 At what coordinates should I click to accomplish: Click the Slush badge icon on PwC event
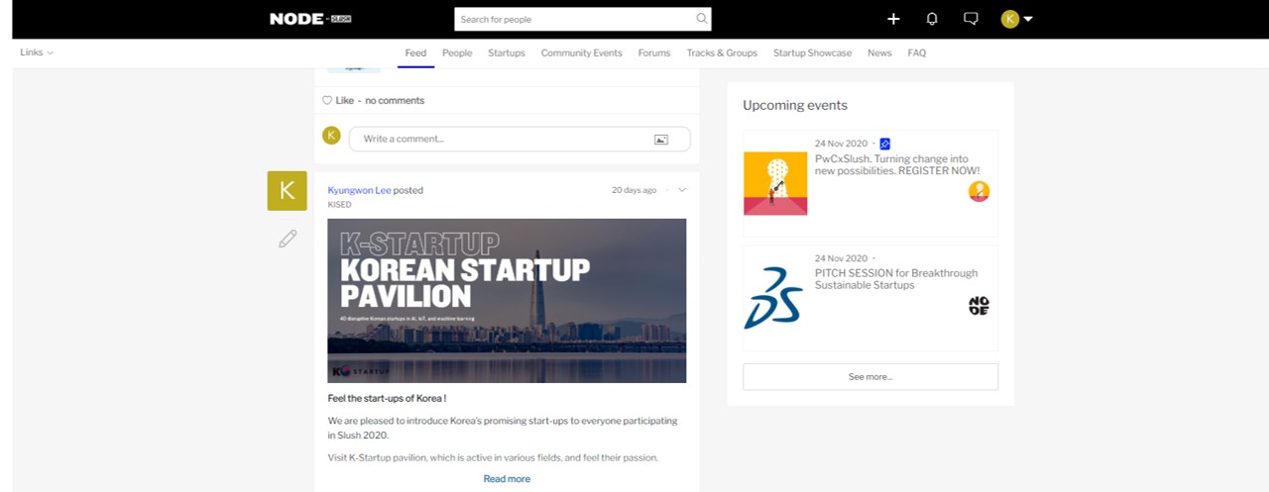(x=979, y=192)
